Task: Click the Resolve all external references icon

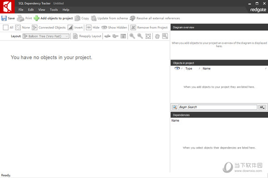Action: (x=133, y=18)
